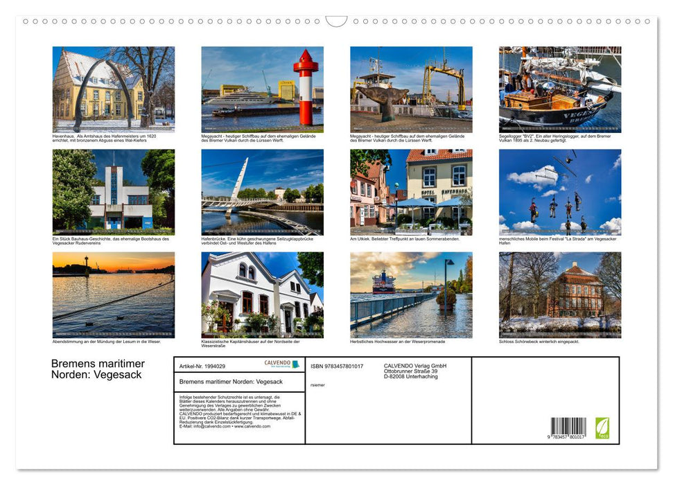This screenshot has width=673, height=485.
Task: Open the copyright notice text block
Action: coord(238,410)
